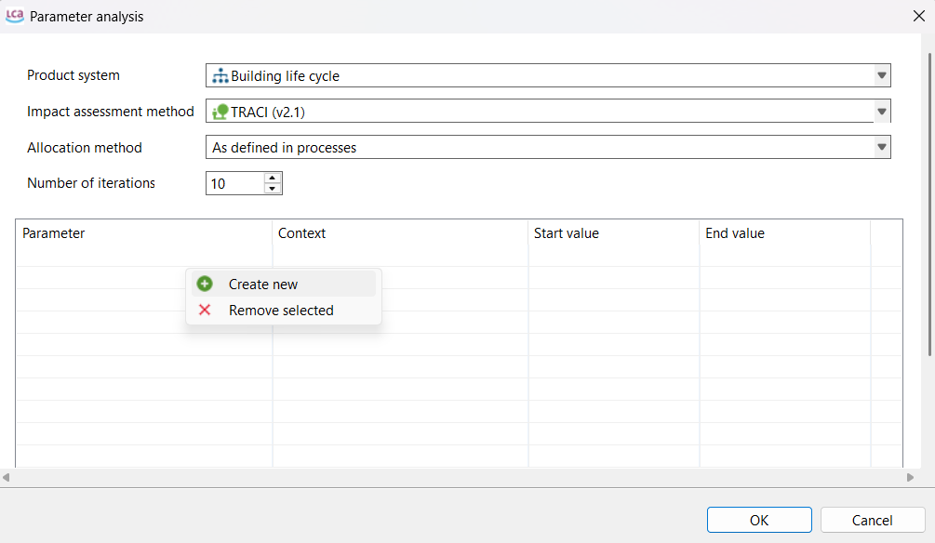The width and height of the screenshot is (935, 543).
Task: Close the Parameter analysis dialog
Action: coord(918,16)
